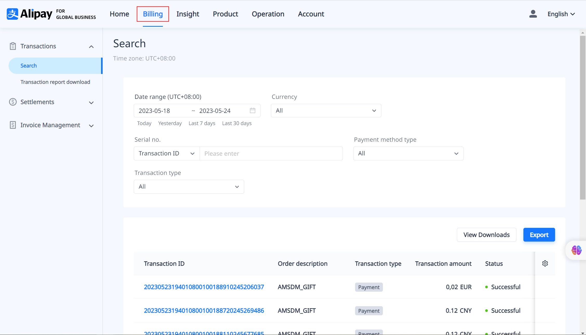Click the Transactions clipboard icon

(x=13, y=46)
